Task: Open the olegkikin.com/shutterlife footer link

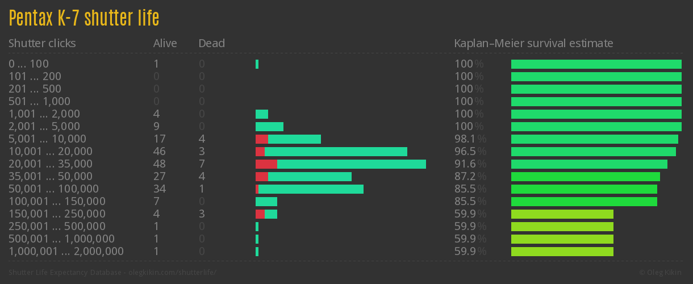Action: [112, 273]
